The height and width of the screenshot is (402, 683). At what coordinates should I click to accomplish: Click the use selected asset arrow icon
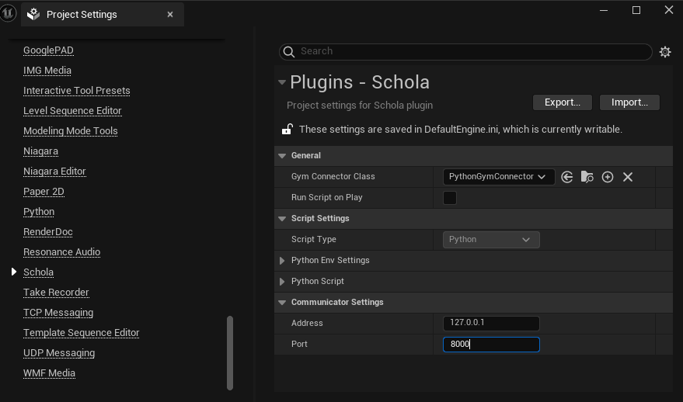pyautogui.click(x=567, y=177)
